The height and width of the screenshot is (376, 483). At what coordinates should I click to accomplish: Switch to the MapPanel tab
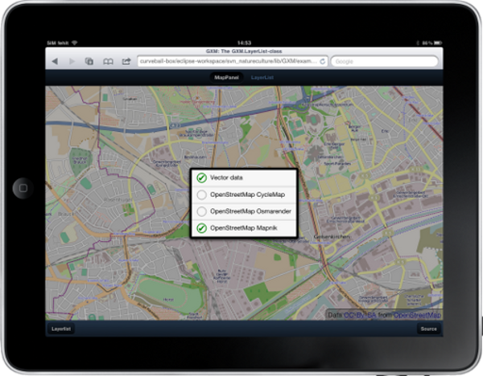(x=226, y=77)
